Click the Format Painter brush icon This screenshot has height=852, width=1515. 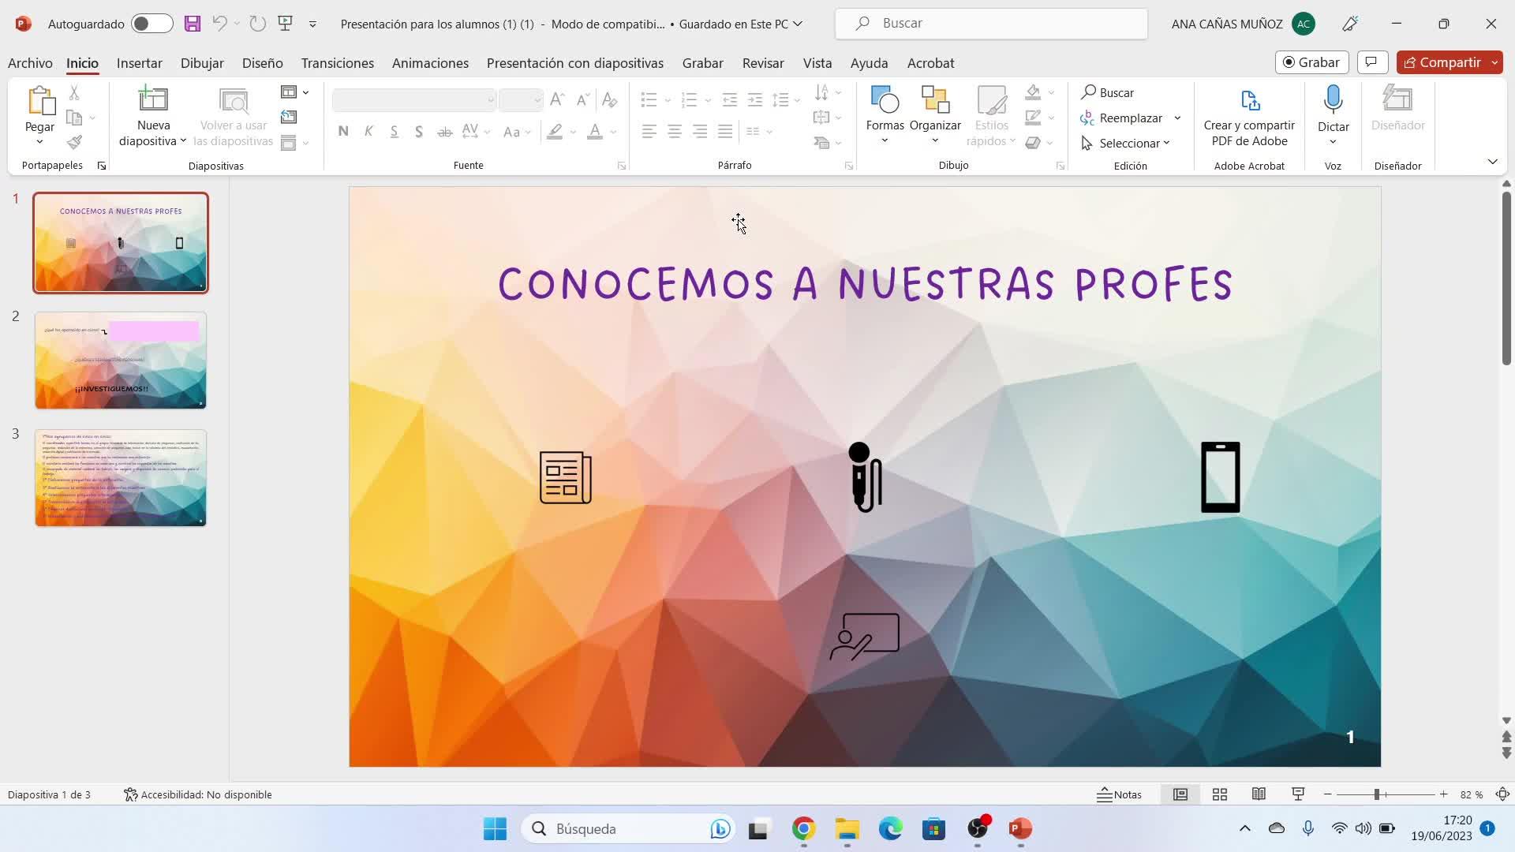click(74, 143)
